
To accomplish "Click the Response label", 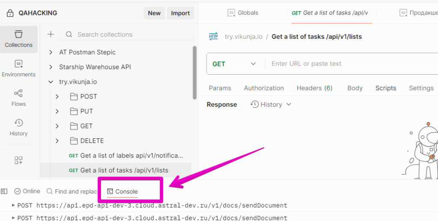I will coord(222,105).
